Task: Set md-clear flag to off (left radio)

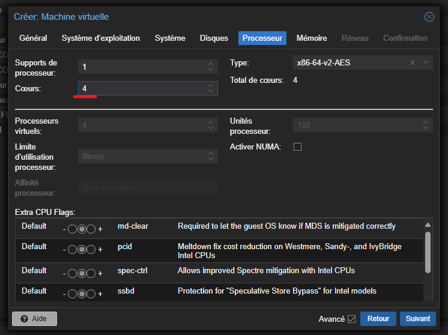Action: pyautogui.click(x=72, y=229)
